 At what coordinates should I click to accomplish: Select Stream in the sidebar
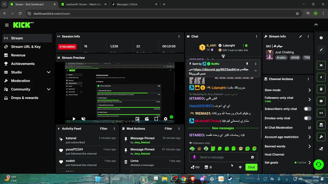tap(27, 38)
